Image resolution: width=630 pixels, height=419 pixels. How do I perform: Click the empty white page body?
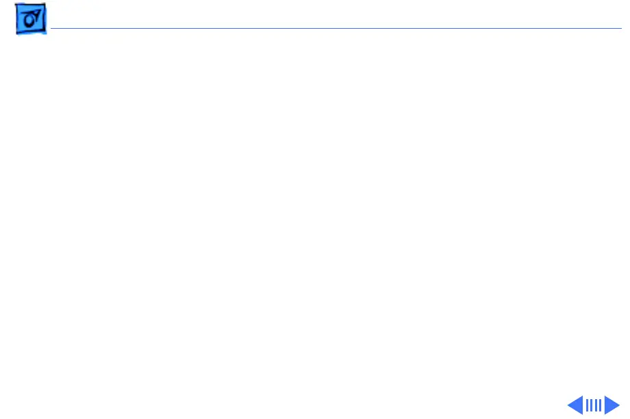pyautogui.click(x=315, y=209)
